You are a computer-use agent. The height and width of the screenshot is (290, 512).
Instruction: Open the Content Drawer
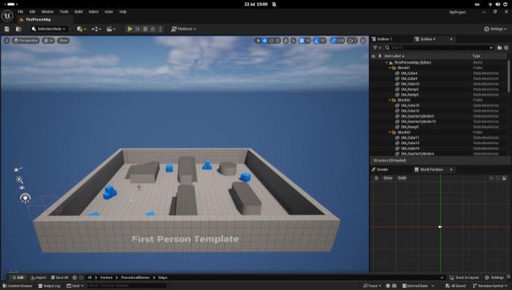click(17, 286)
